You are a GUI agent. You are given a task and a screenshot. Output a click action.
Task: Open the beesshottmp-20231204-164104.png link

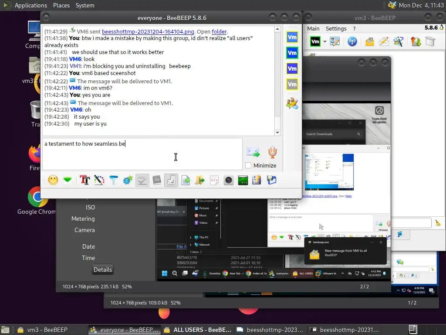(x=148, y=31)
